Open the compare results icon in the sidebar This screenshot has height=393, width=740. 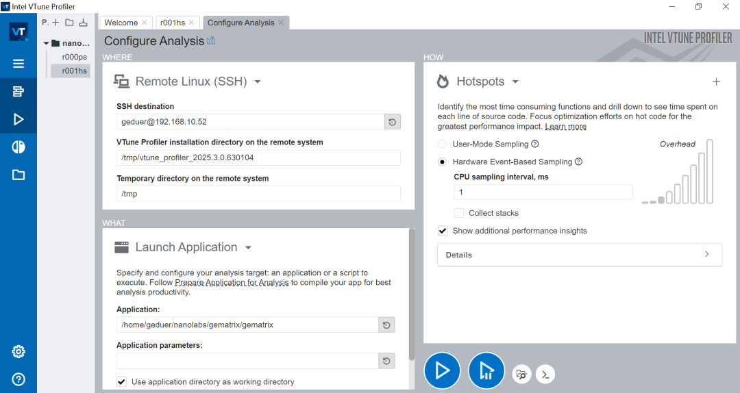point(18,147)
